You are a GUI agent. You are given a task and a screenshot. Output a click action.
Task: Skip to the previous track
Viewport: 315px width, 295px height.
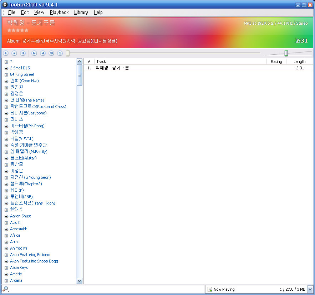pos(34,53)
